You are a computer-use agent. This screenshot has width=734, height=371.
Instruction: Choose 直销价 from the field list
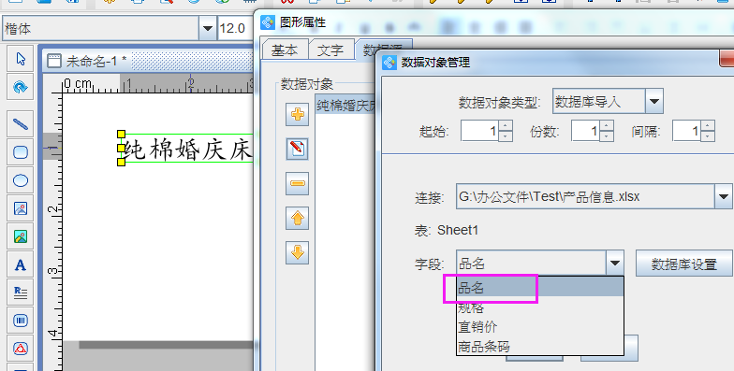point(540,327)
